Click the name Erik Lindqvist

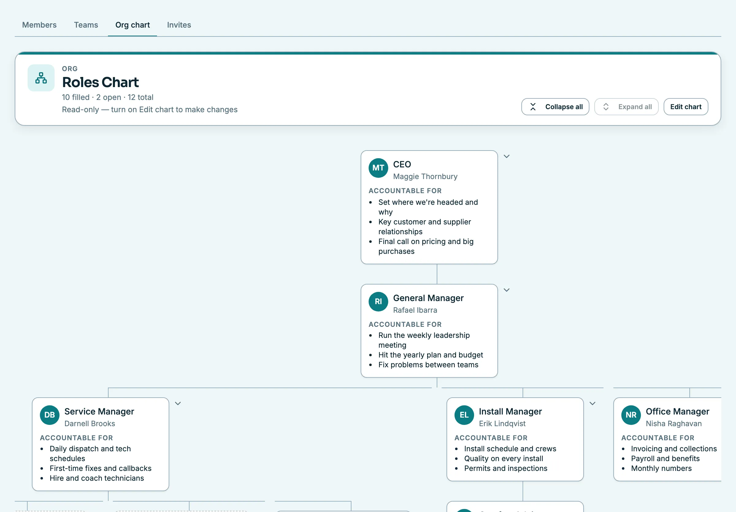click(502, 424)
